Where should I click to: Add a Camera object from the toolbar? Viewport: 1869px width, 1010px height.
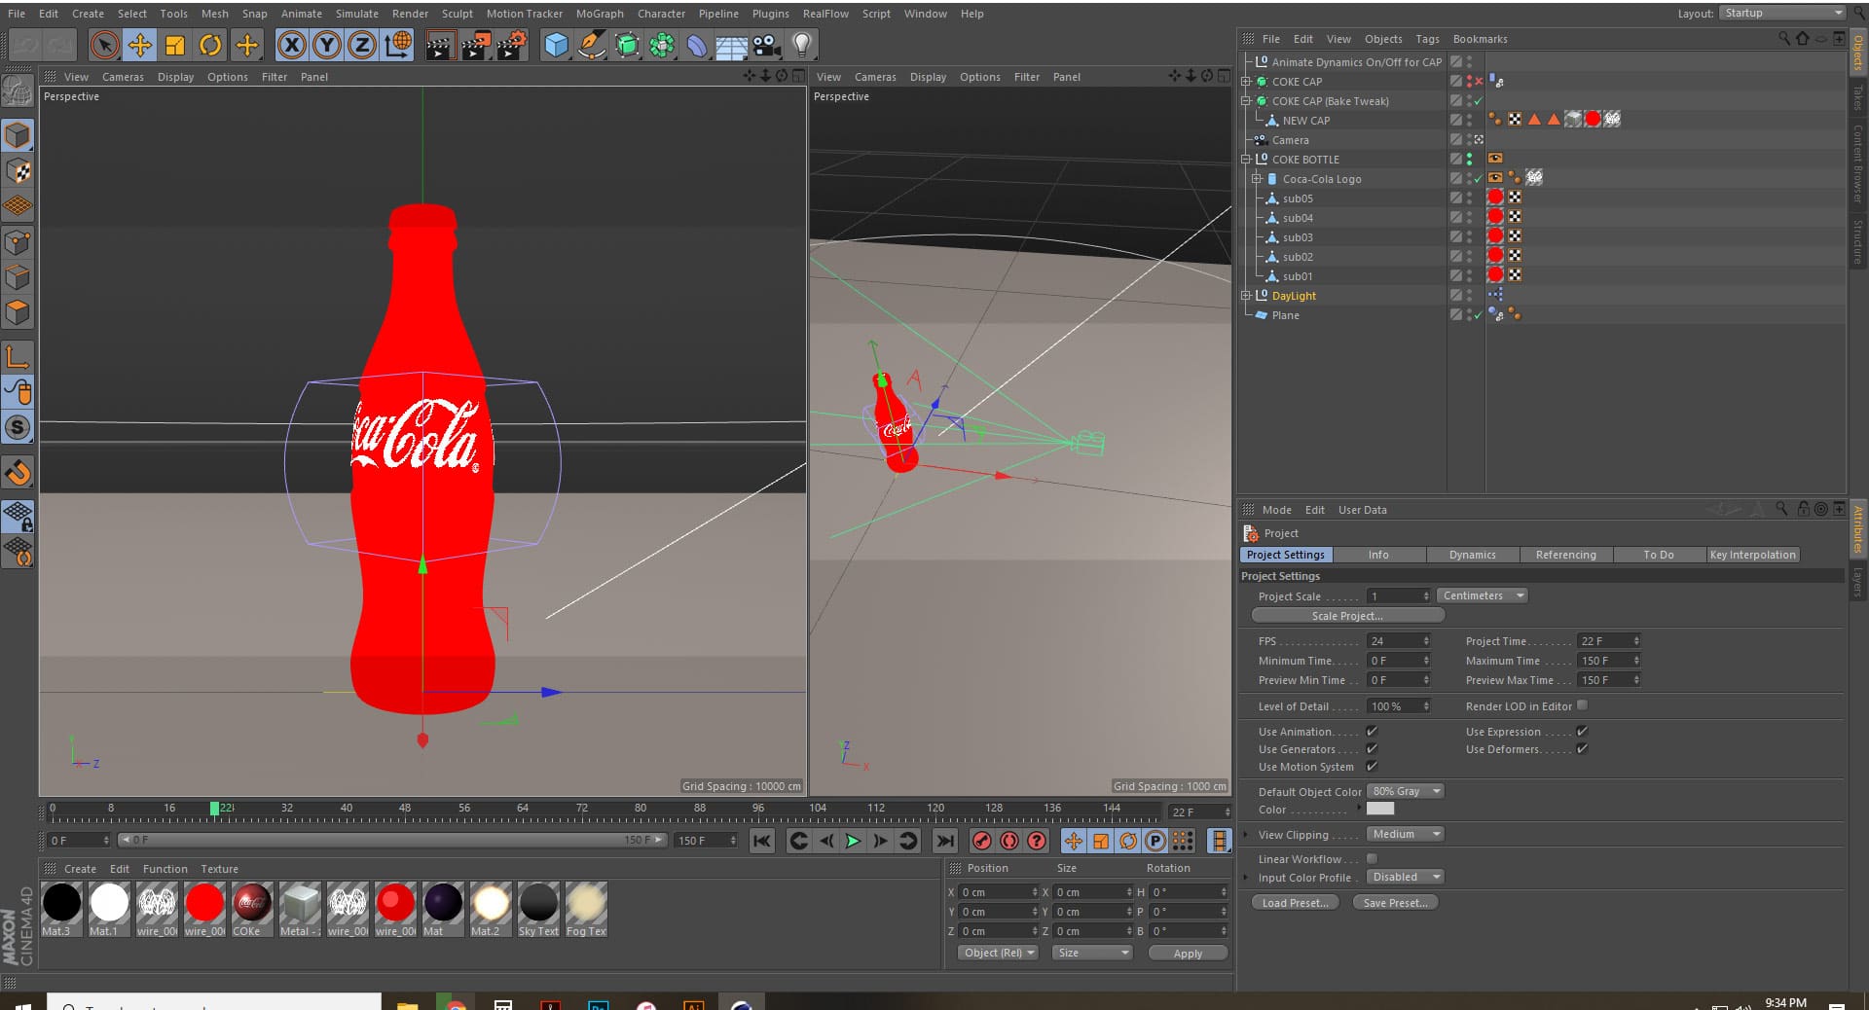point(767,45)
